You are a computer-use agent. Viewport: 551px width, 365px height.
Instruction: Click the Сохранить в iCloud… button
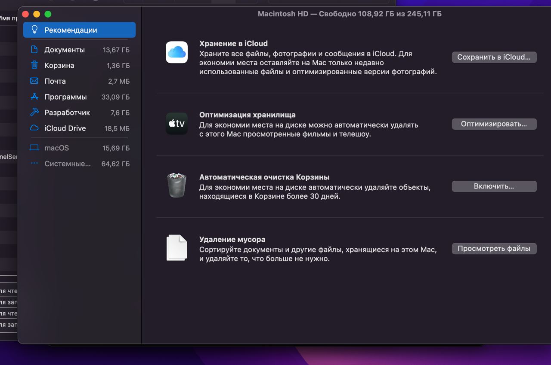coord(494,57)
